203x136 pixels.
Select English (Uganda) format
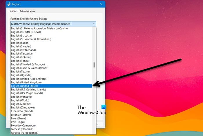pos(51,75)
